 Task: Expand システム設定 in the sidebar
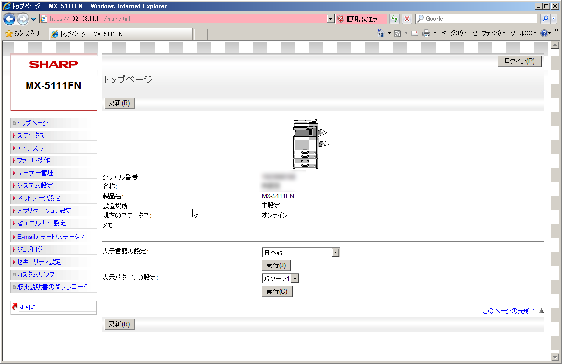pyautogui.click(x=35, y=185)
